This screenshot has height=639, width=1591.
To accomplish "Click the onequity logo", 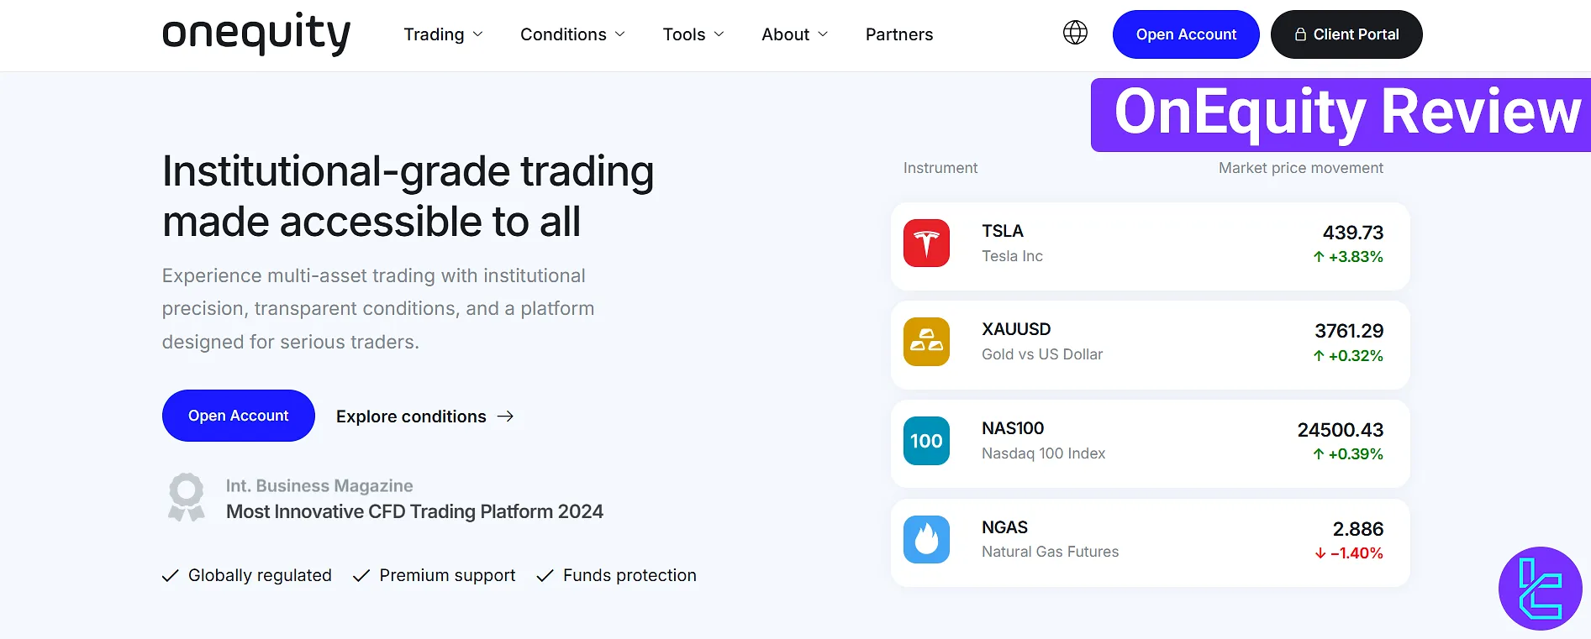I will pyautogui.click(x=256, y=34).
